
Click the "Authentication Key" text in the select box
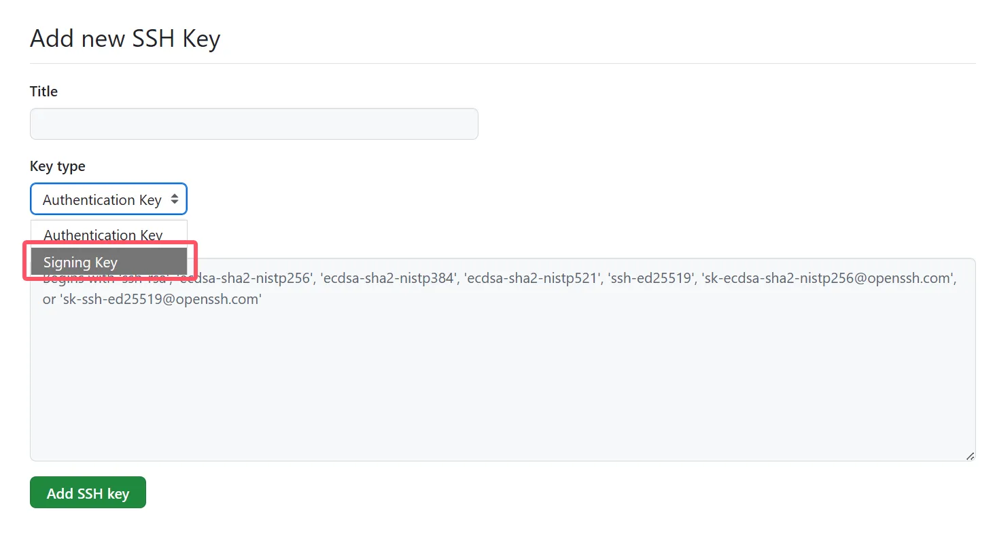pyautogui.click(x=102, y=199)
